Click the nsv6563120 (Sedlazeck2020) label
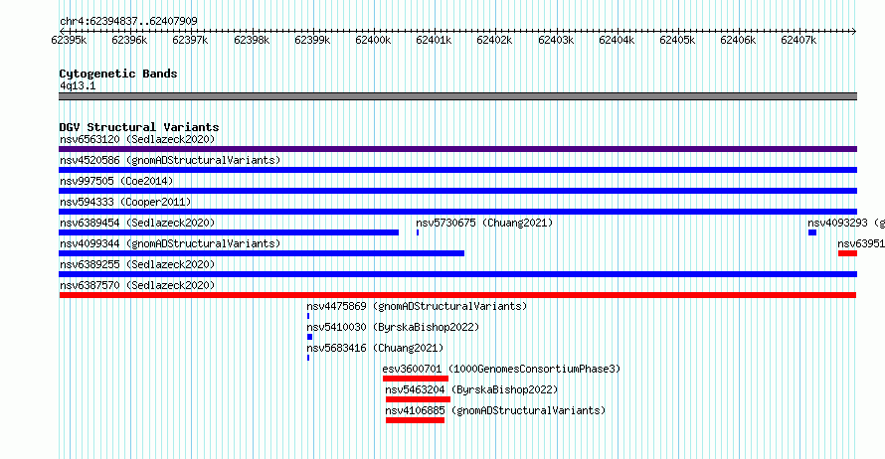Screen dimensions: 885x459 [137, 139]
